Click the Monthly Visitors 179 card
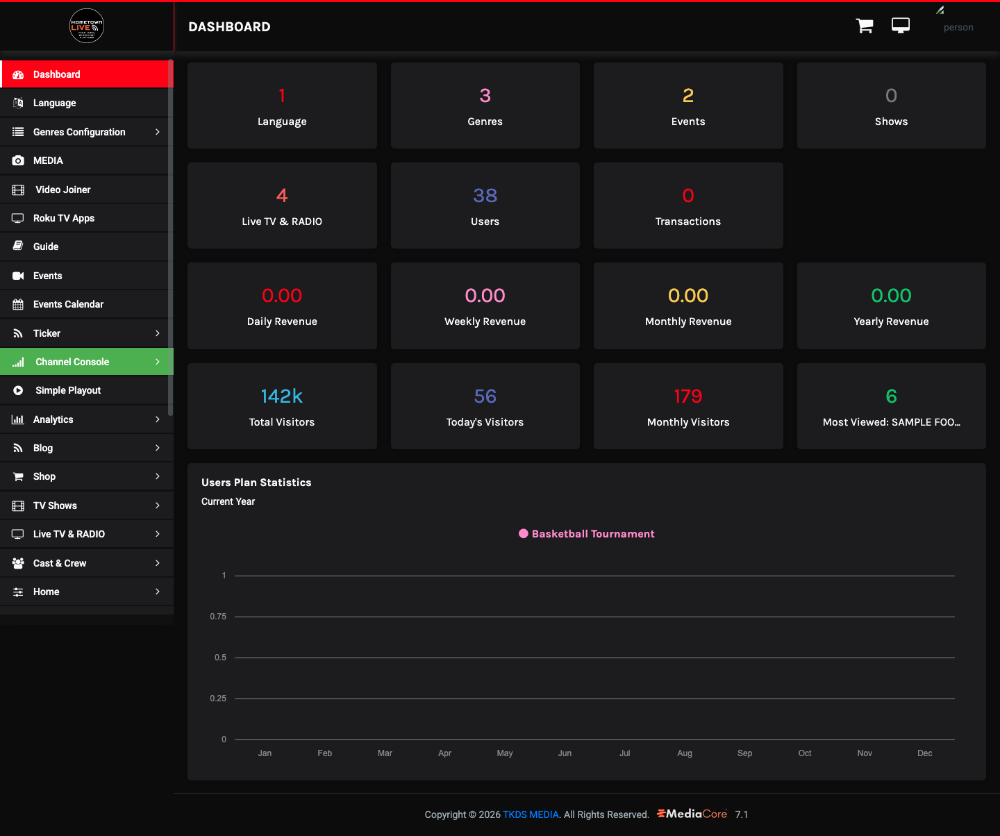The width and height of the screenshot is (1000, 836). [688, 406]
